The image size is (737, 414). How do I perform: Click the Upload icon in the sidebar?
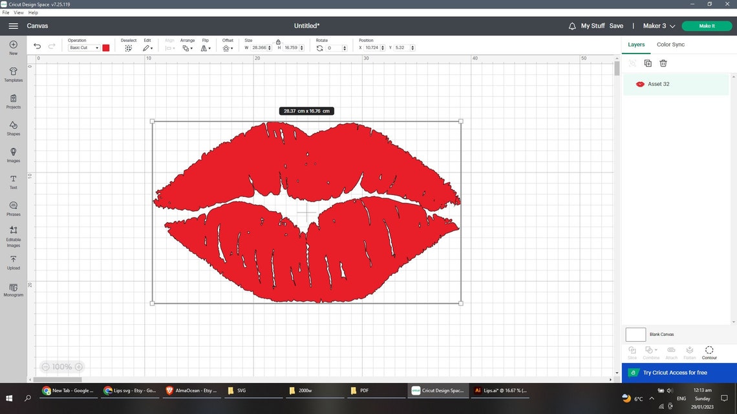13,261
